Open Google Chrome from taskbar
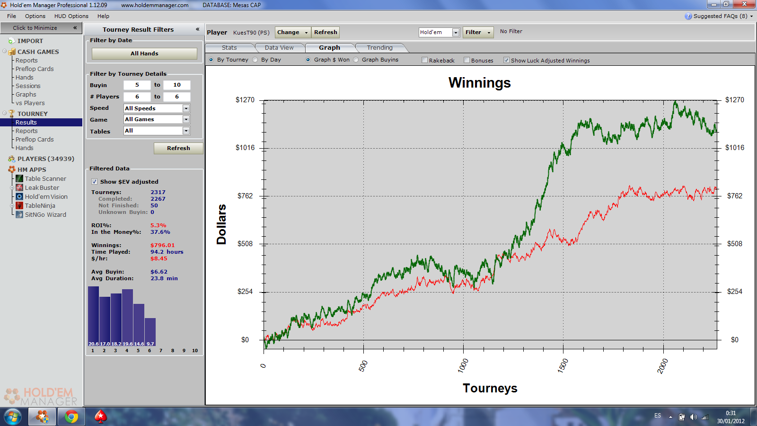The height and width of the screenshot is (426, 757). 71,417
